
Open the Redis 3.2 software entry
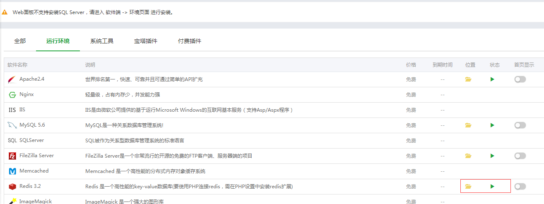click(x=30, y=186)
